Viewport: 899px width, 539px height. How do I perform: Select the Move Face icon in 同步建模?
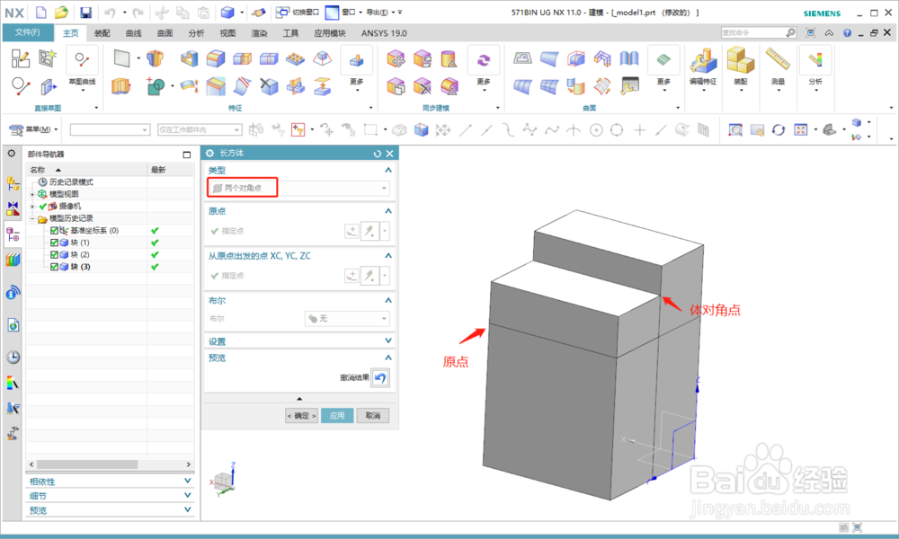(396, 58)
